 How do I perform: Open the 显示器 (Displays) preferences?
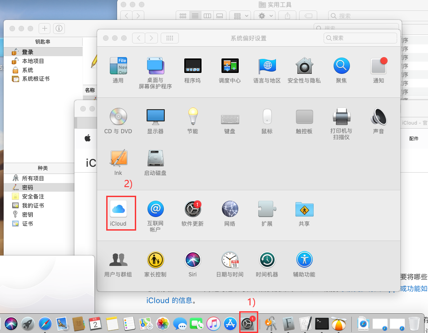point(155,121)
